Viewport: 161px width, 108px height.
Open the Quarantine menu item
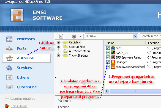[x=27, y=87]
